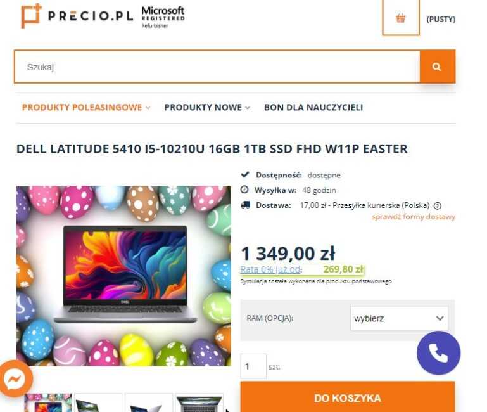
Task: Tap the purple phone call button
Action: point(438,353)
